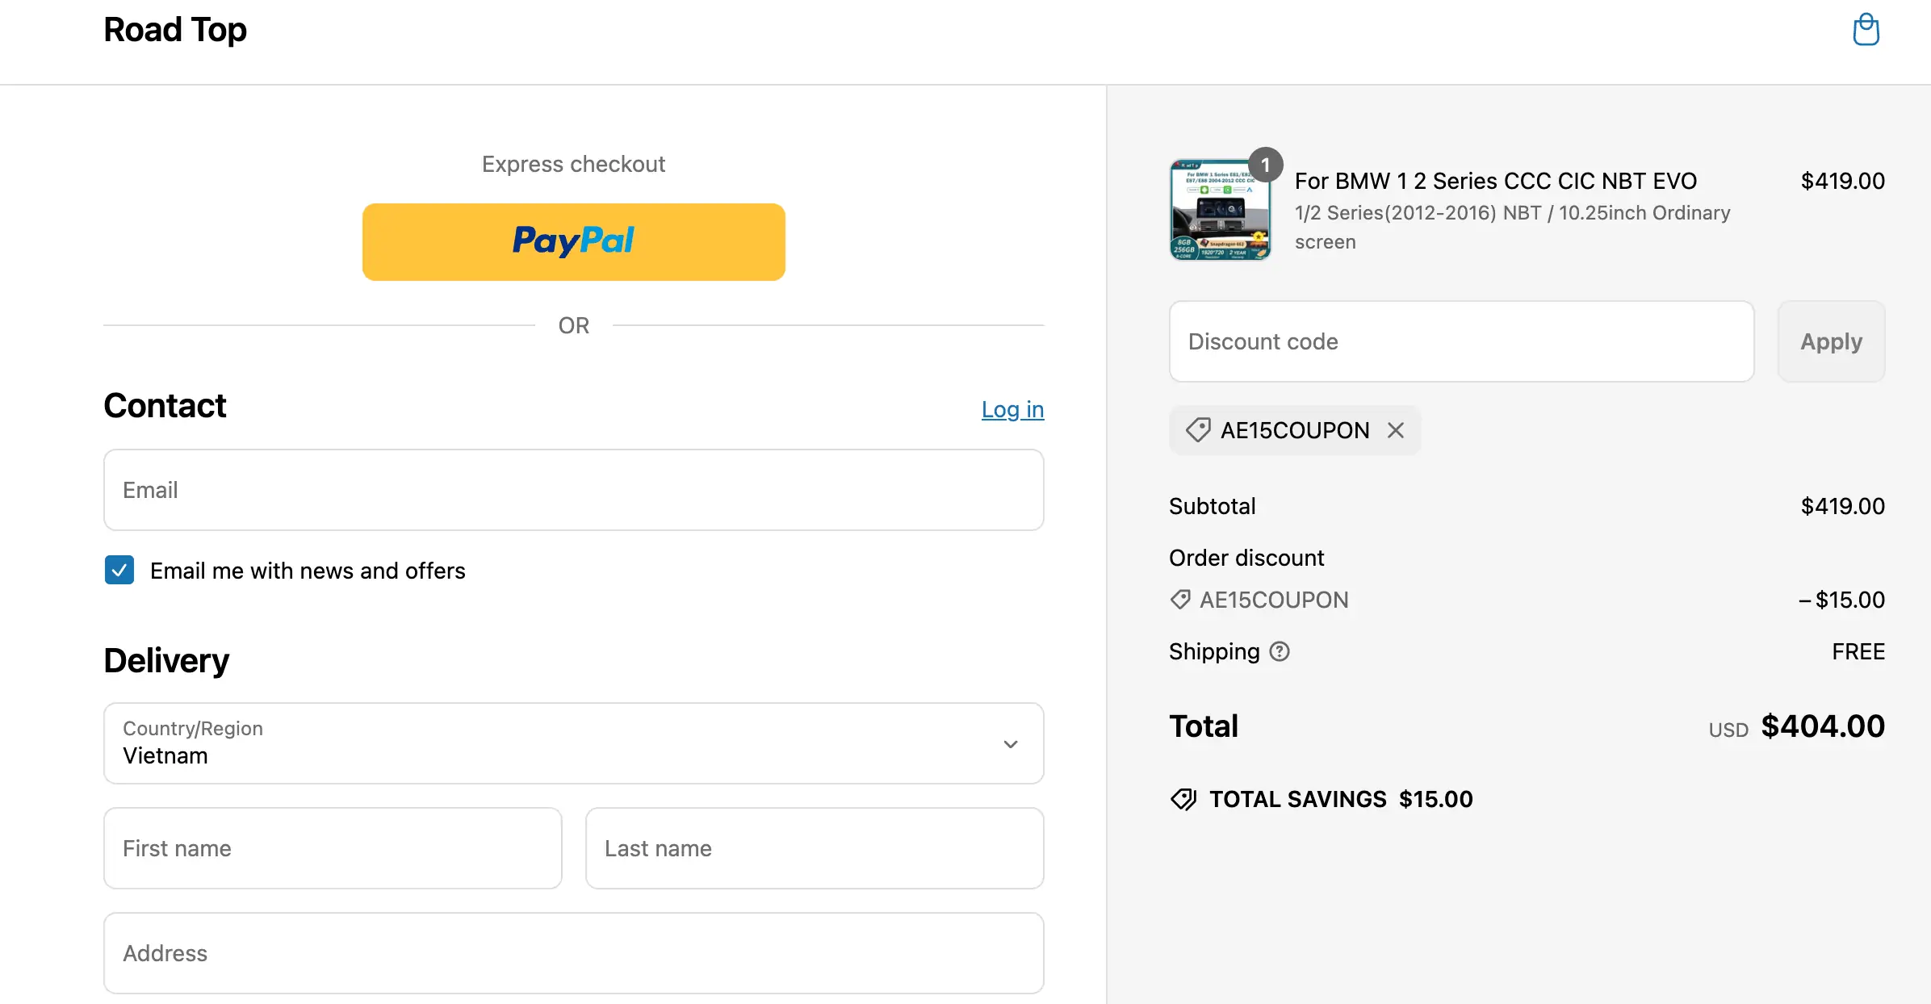Click the order discount AE15COUPON tag icon
The image size is (1931, 1004).
pyautogui.click(x=1180, y=600)
